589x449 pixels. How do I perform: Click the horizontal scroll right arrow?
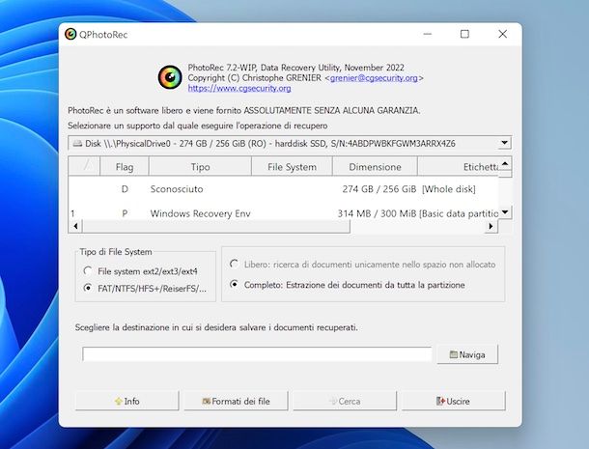pyautogui.click(x=491, y=226)
